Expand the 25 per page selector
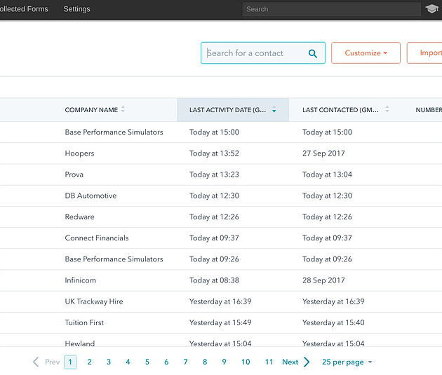Image resolution: width=442 pixels, height=375 pixels. (347, 362)
